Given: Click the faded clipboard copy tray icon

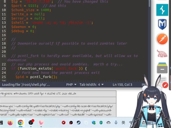Looking at the screenshot, I should click(86, 122).
